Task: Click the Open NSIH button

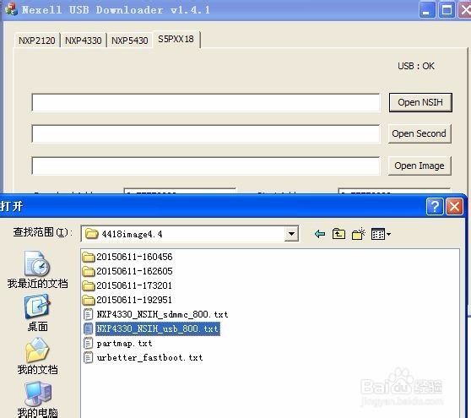Action: (420, 102)
